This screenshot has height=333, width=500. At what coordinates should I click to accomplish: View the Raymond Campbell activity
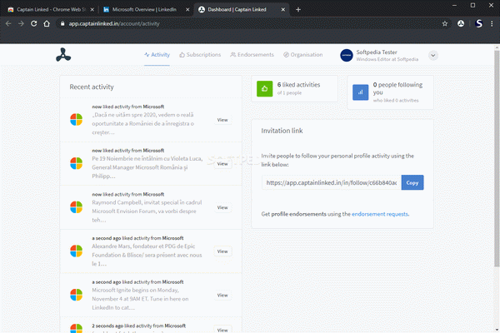click(222, 208)
